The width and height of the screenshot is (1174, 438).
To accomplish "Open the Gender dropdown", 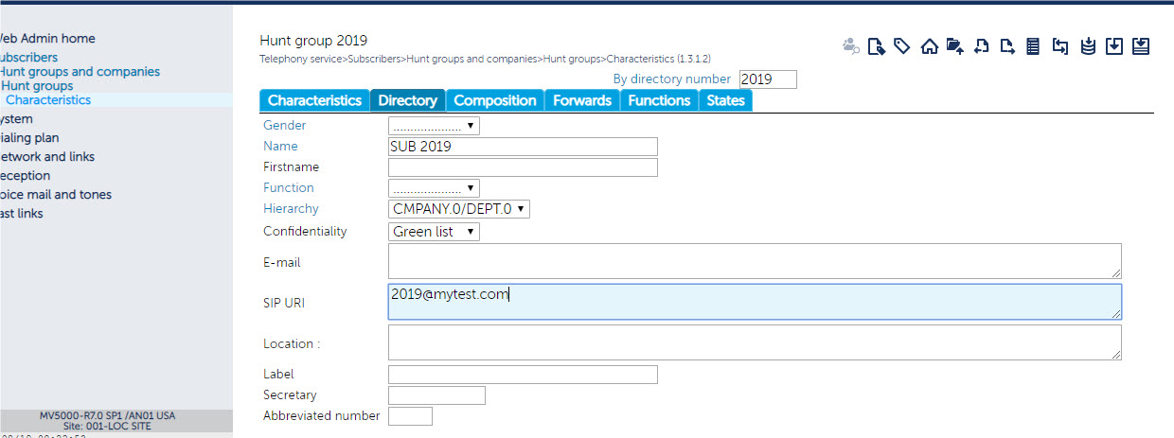I will (x=434, y=126).
